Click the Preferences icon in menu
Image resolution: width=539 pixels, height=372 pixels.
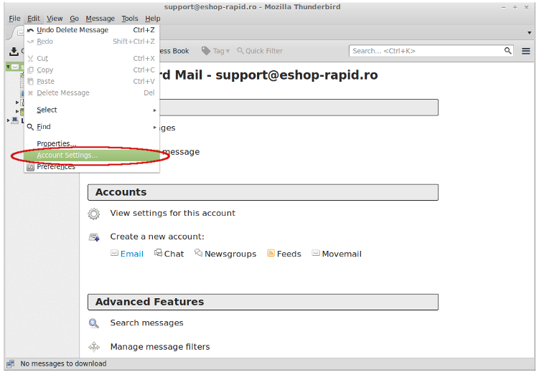(x=31, y=167)
